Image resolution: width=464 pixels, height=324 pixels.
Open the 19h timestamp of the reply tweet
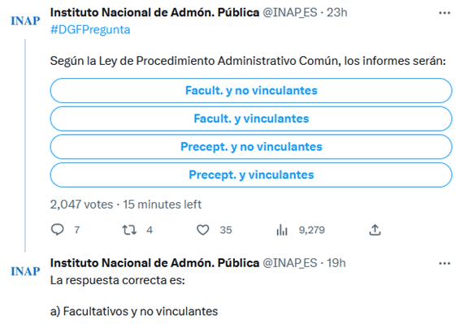tap(336, 263)
